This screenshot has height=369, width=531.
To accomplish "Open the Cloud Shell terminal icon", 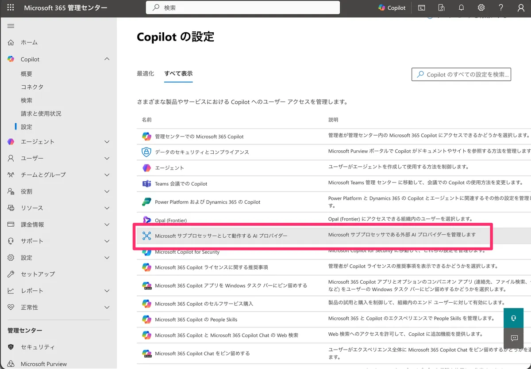I will (x=422, y=8).
